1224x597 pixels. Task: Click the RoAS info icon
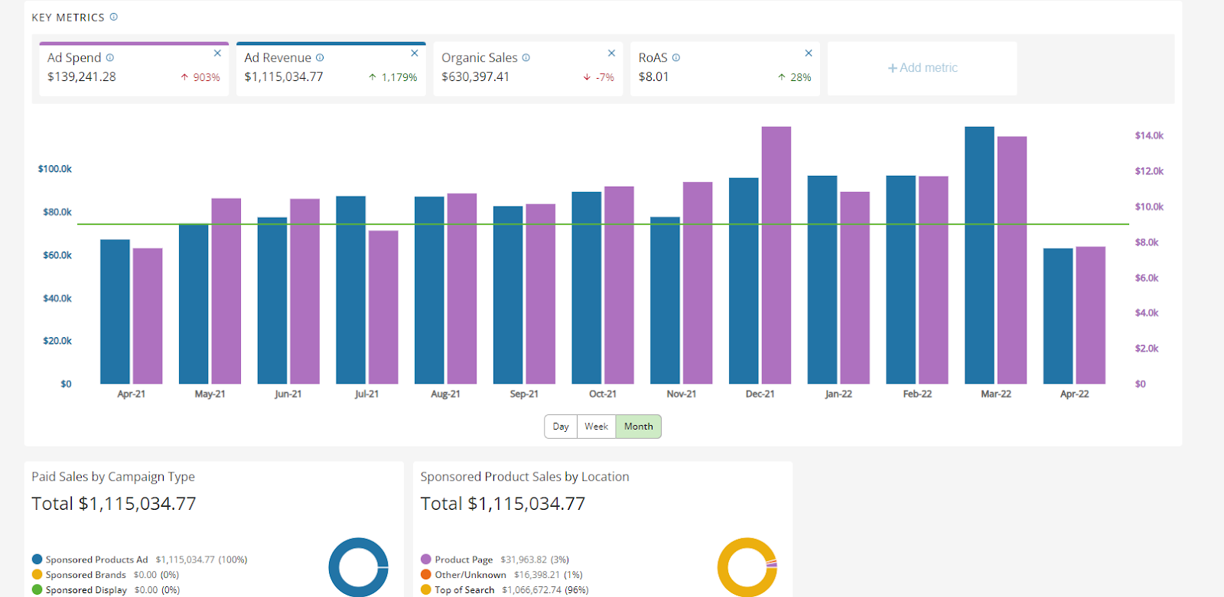676,57
